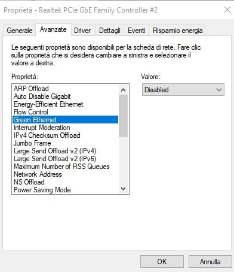This screenshot has width=234, height=272.
Task: Click the property list scroll up arrow
Action: [124, 90]
